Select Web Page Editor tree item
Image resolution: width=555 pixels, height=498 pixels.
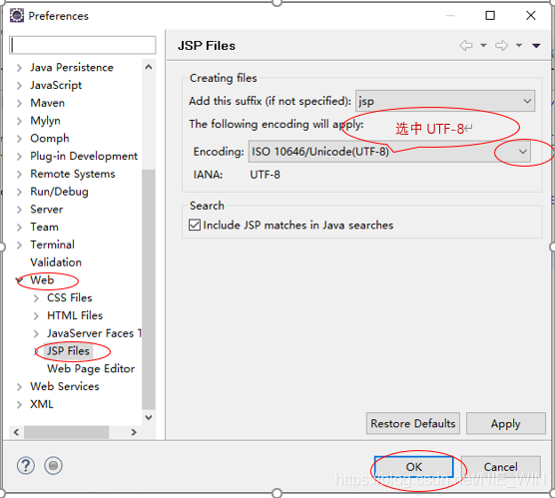[91, 368]
